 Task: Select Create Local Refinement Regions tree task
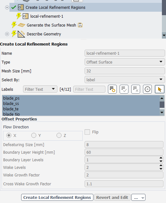56,8
